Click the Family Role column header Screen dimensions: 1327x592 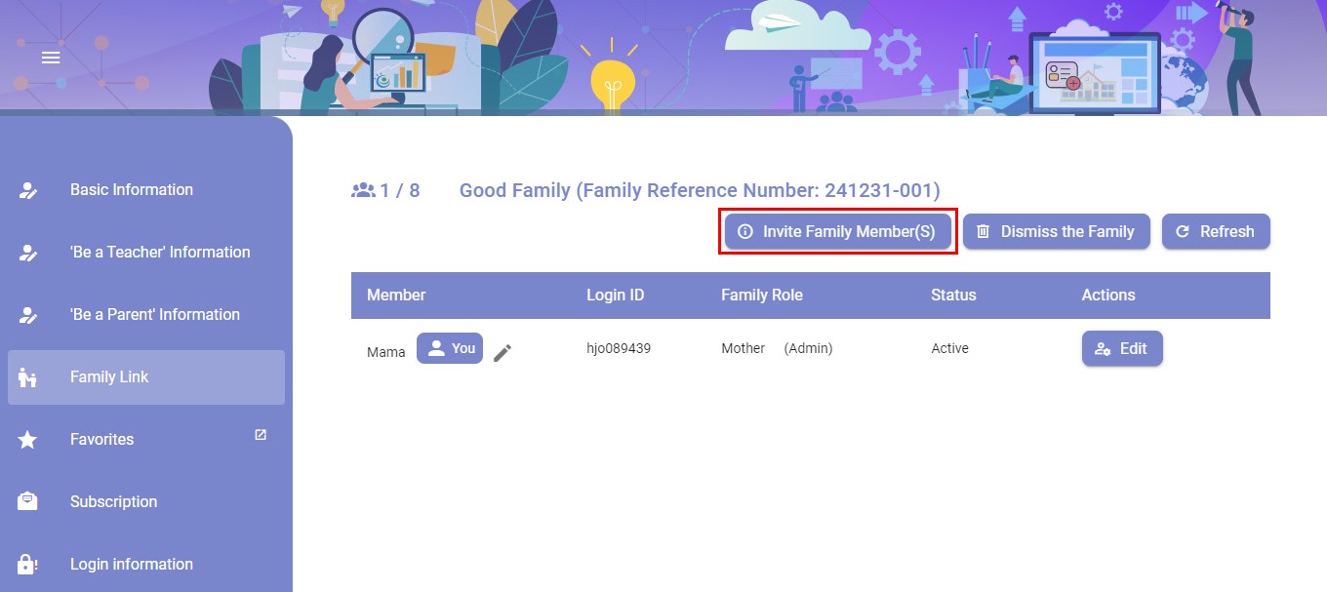762,296
